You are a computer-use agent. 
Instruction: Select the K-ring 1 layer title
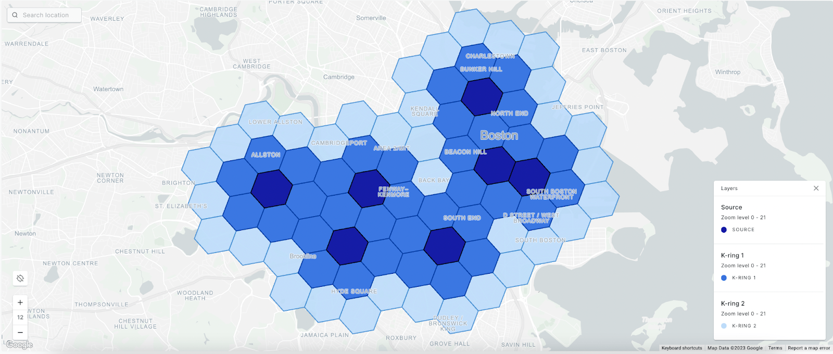point(732,256)
